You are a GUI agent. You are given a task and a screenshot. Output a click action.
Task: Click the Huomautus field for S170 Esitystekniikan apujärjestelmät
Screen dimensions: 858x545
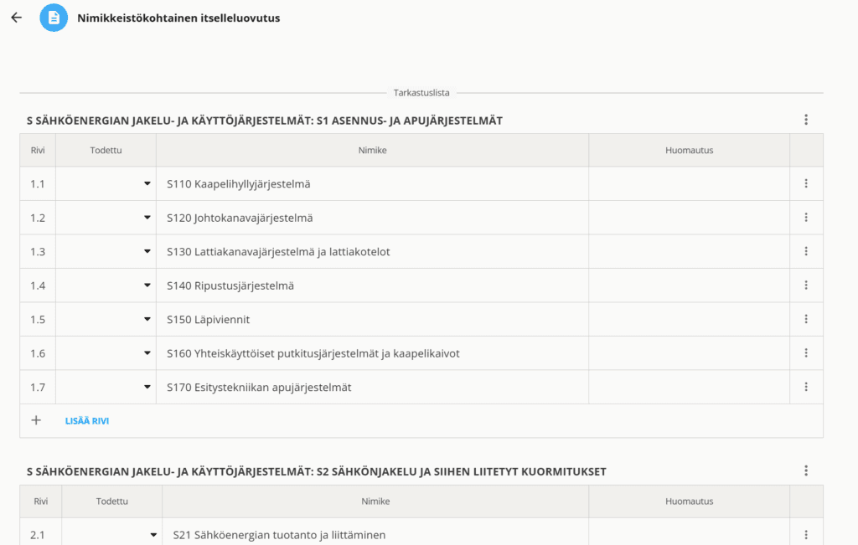tap(689, 387)
